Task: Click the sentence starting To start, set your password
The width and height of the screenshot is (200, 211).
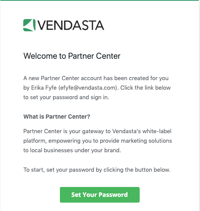Action: coord(97,170)
